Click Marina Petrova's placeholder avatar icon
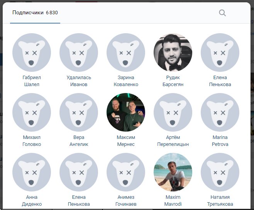Screen dimensions: 254x210 point(220,112)
